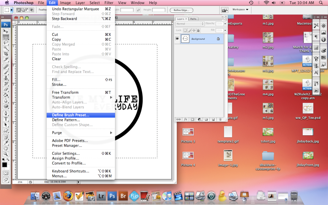Choose New selection mode in options bar
The height and width of the screenshot is (205, 328).
click(18, 10)
